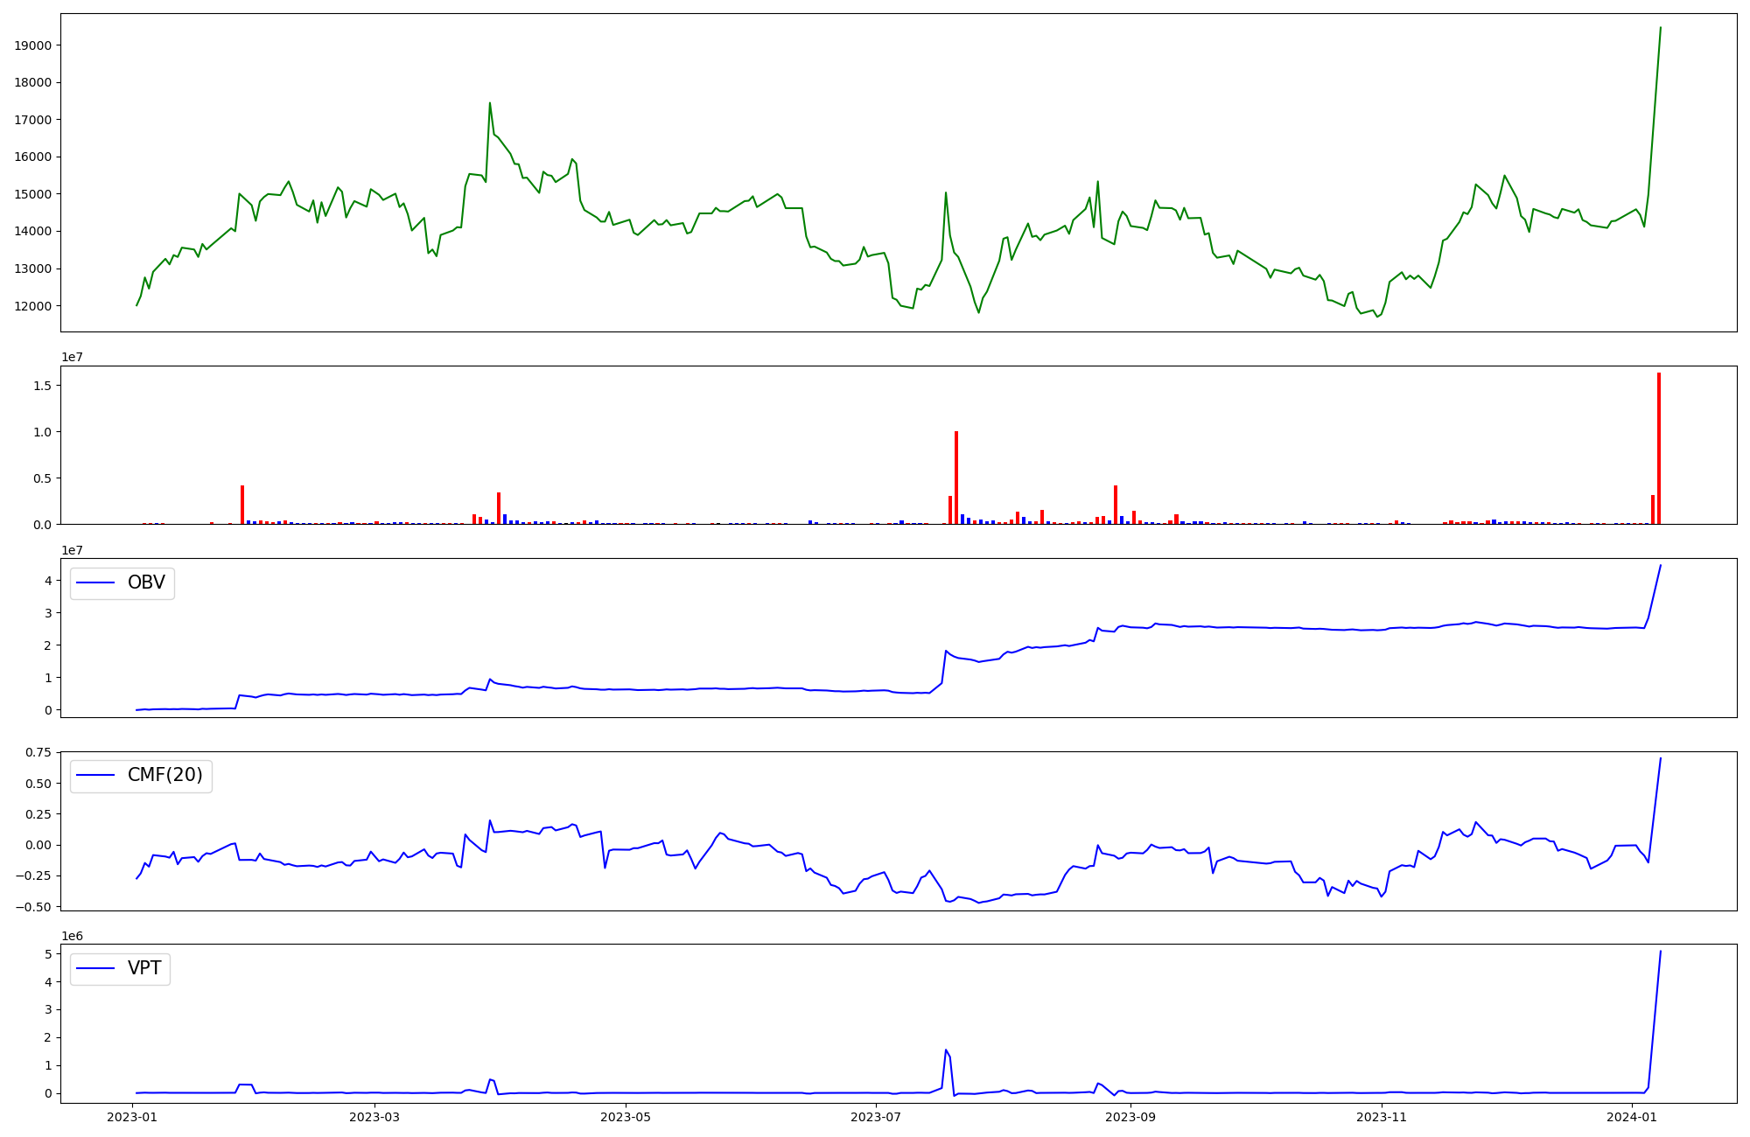The image size is (1750, 1137).
Task: Click the VPT spike in mid-July 2023
Action: [x=946, y=1050]
